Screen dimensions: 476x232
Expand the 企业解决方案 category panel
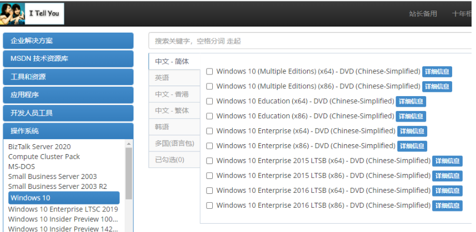pyautogui.click(x=68, y=41)
